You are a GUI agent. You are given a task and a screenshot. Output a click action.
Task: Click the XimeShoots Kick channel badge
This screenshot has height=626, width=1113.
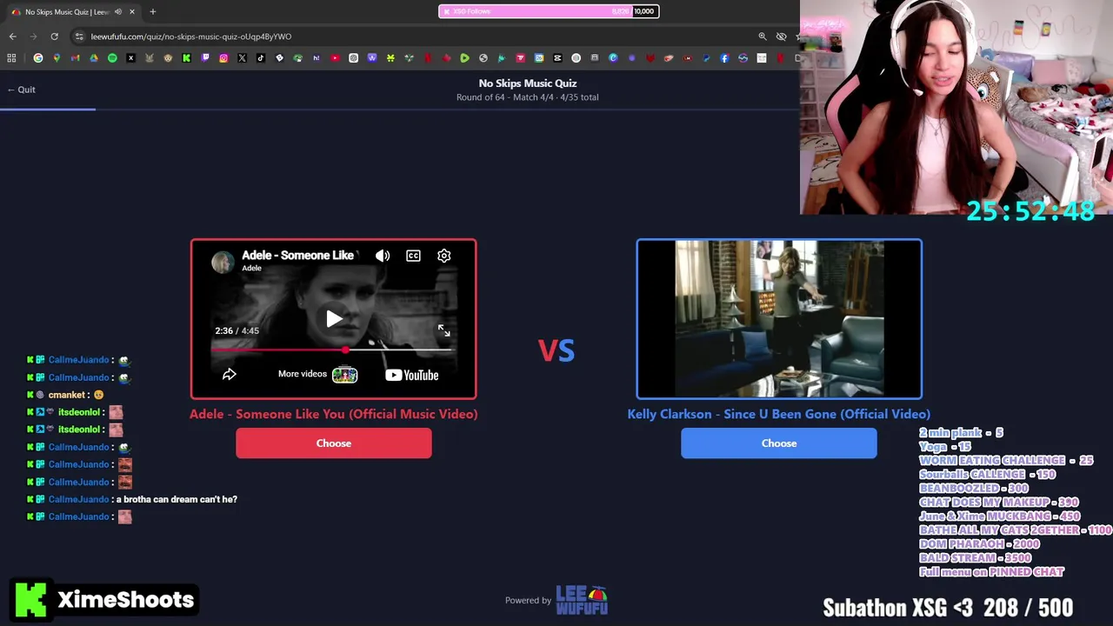click(x=105, y=600)
